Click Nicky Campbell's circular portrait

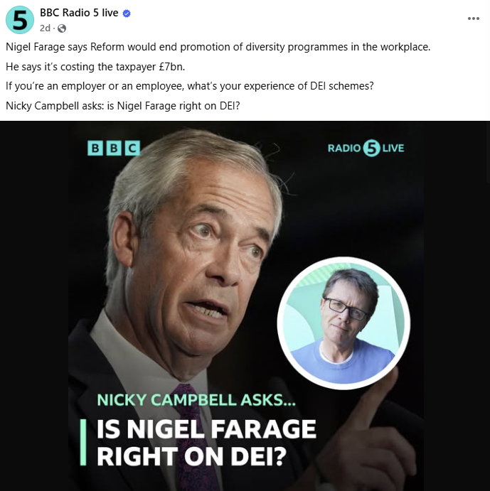(343, 323)
